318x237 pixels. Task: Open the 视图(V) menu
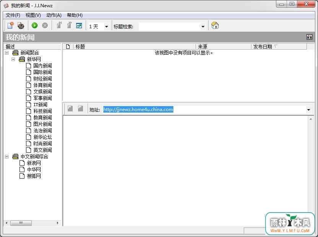click(x=33, y=15)
